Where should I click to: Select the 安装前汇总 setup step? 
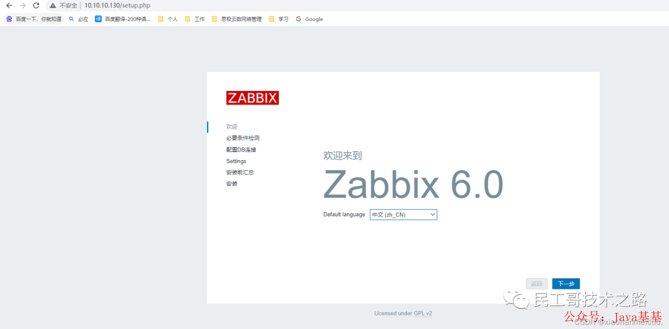click(240, 173)
